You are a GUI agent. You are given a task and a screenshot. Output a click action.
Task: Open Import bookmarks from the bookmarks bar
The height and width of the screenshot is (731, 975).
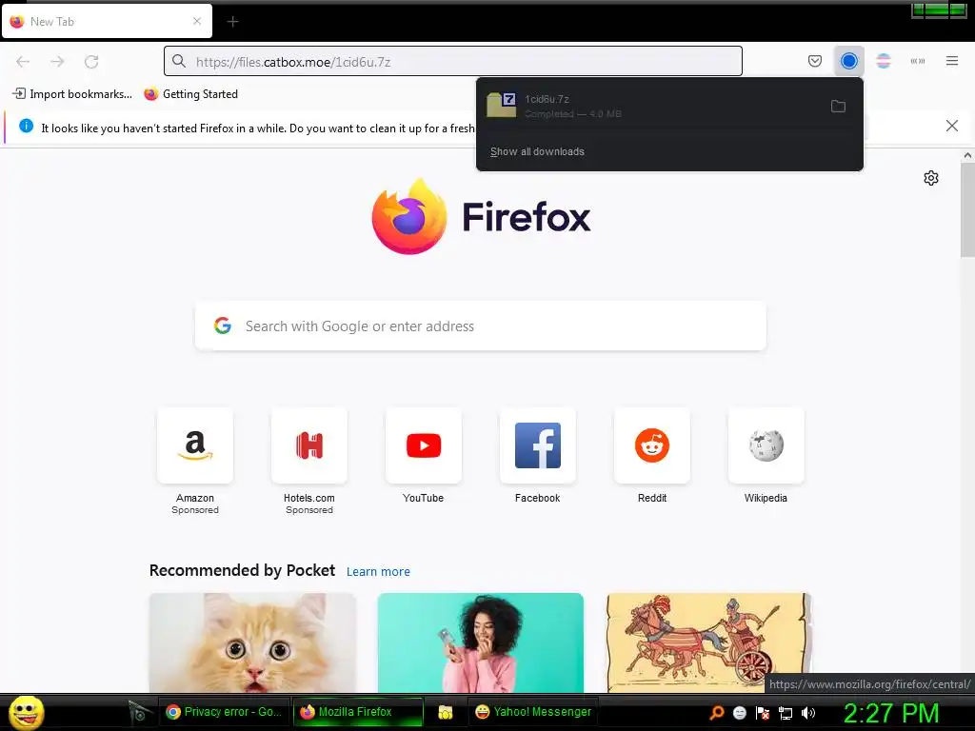(72, 94)
